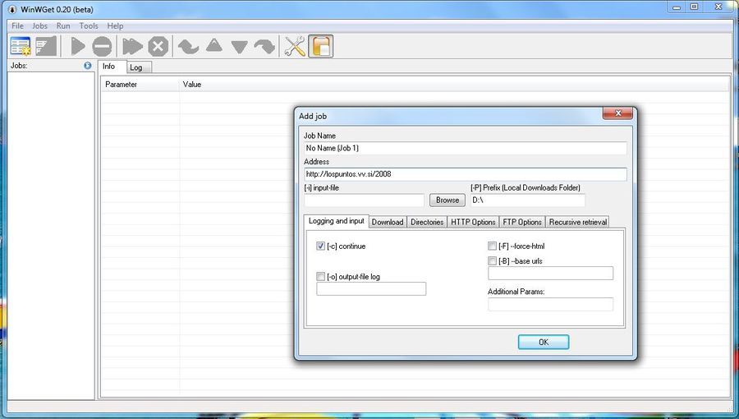Stop the job using the round minus icon
The width and height of the screenshot is (739, 419).
[102, 46]
